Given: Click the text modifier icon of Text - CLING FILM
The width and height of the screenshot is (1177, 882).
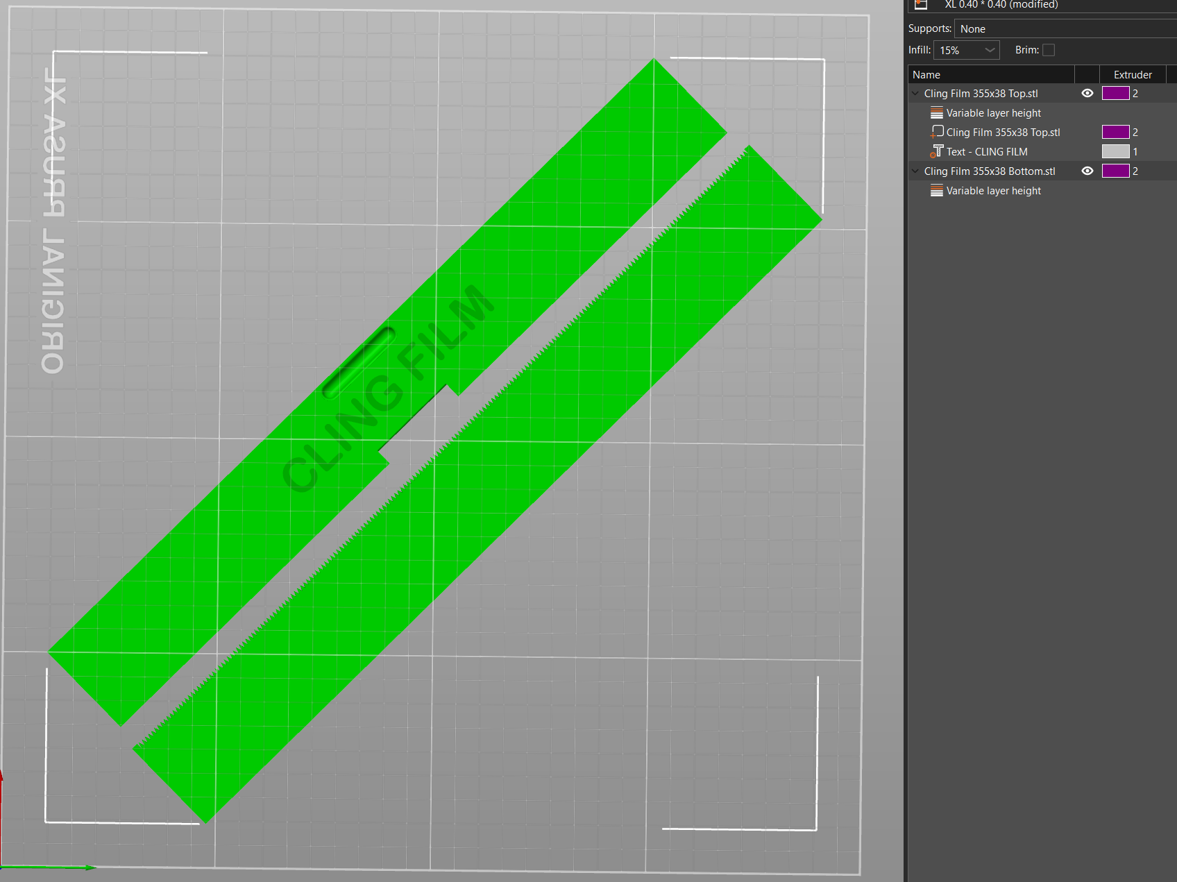Looking at the screenshot, I should point(937,151).
